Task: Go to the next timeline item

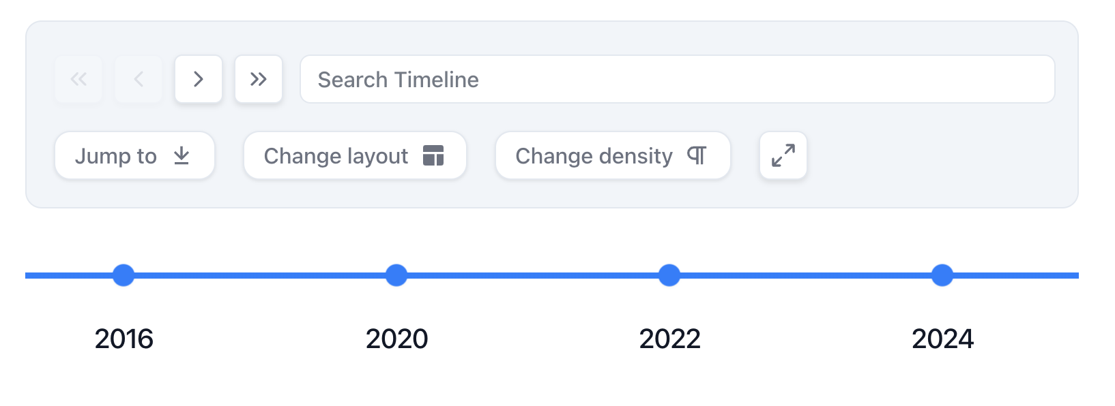Action: tap(199, 79)
